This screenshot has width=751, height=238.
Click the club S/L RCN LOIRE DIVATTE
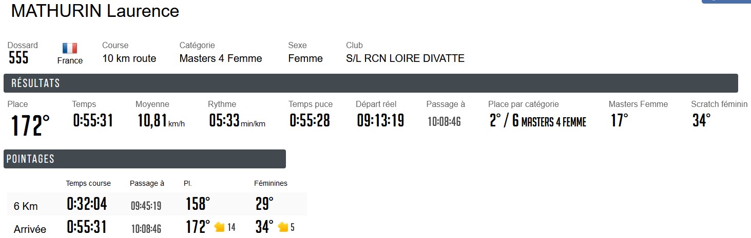pos(405,58)
